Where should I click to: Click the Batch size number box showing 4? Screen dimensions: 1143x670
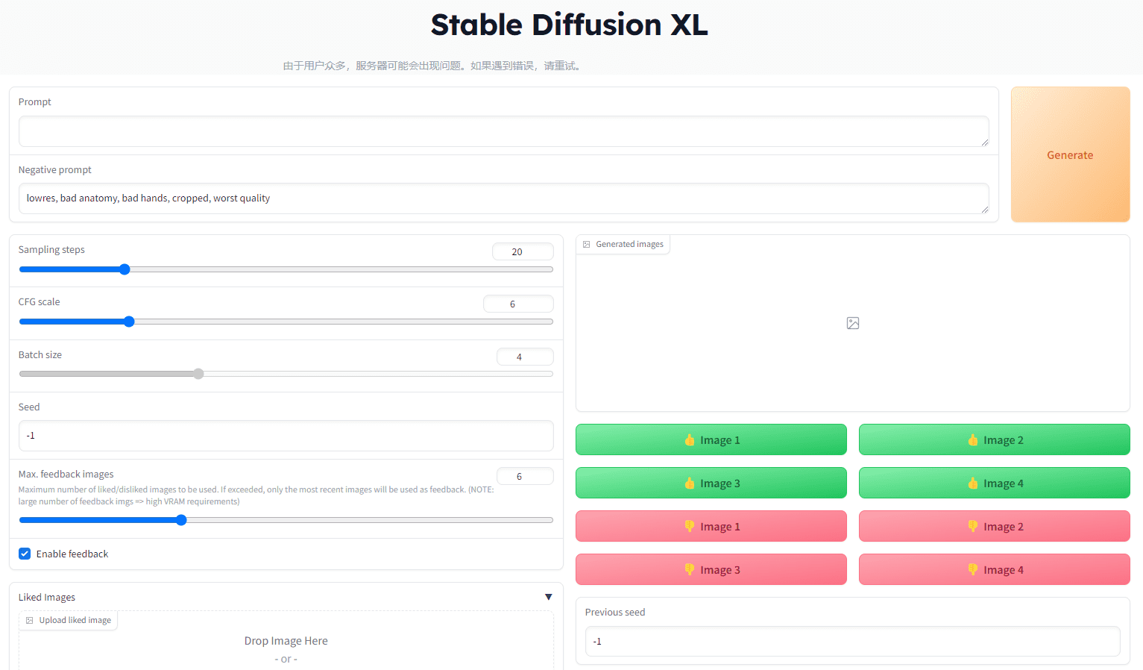[x=525, y=357]
